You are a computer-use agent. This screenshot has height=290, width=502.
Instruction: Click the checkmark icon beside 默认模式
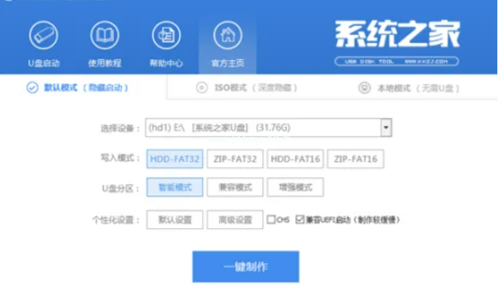coord(31,88)
